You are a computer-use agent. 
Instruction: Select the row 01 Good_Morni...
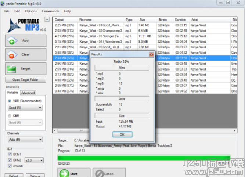point(145,25)
